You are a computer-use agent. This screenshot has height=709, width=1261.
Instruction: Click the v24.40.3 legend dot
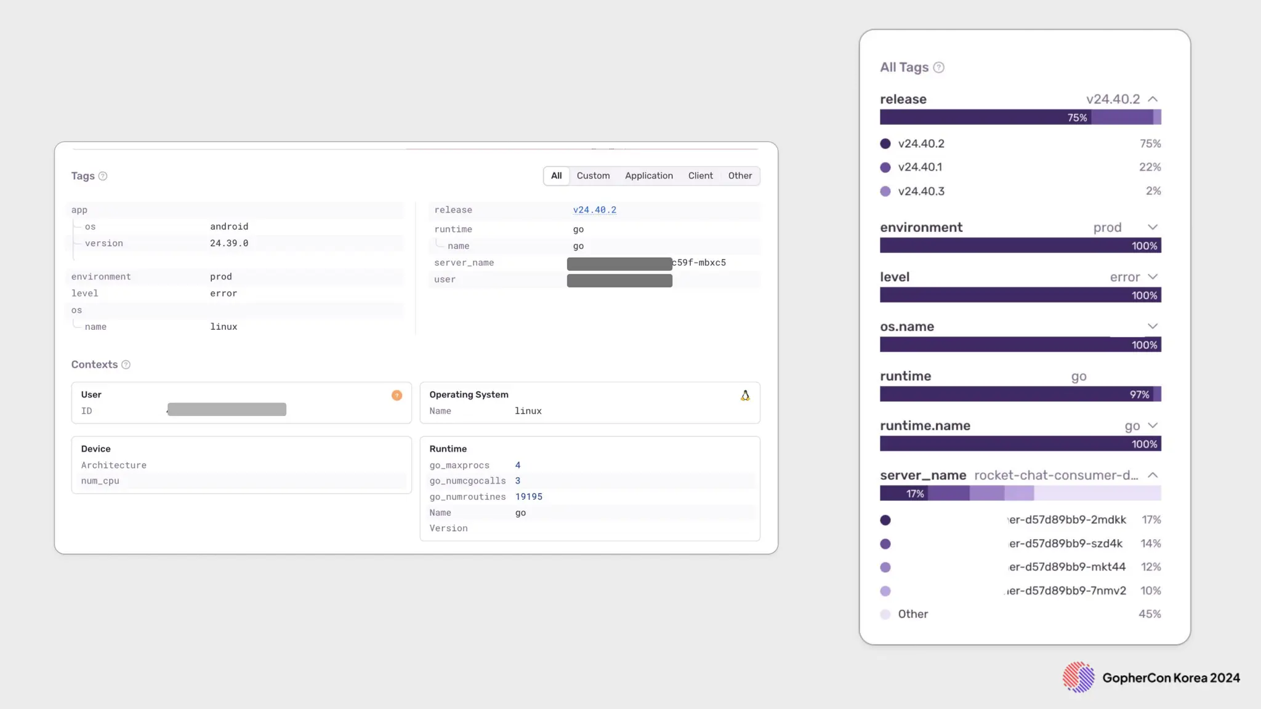pyautogui.click(x=885, y=191)
